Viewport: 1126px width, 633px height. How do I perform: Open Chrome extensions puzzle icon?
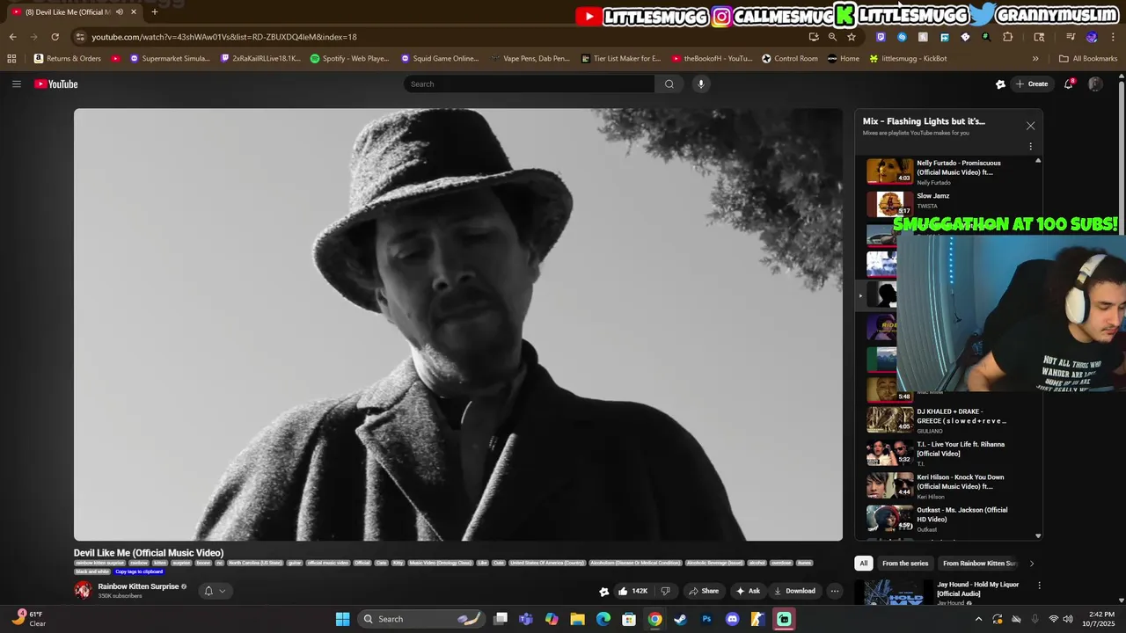[x=1008, y=37]
